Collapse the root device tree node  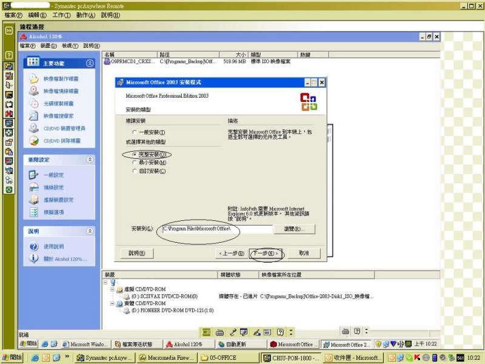(105, 282)
